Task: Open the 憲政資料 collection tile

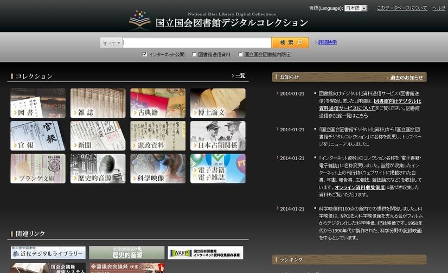Action: pos(158,136)
